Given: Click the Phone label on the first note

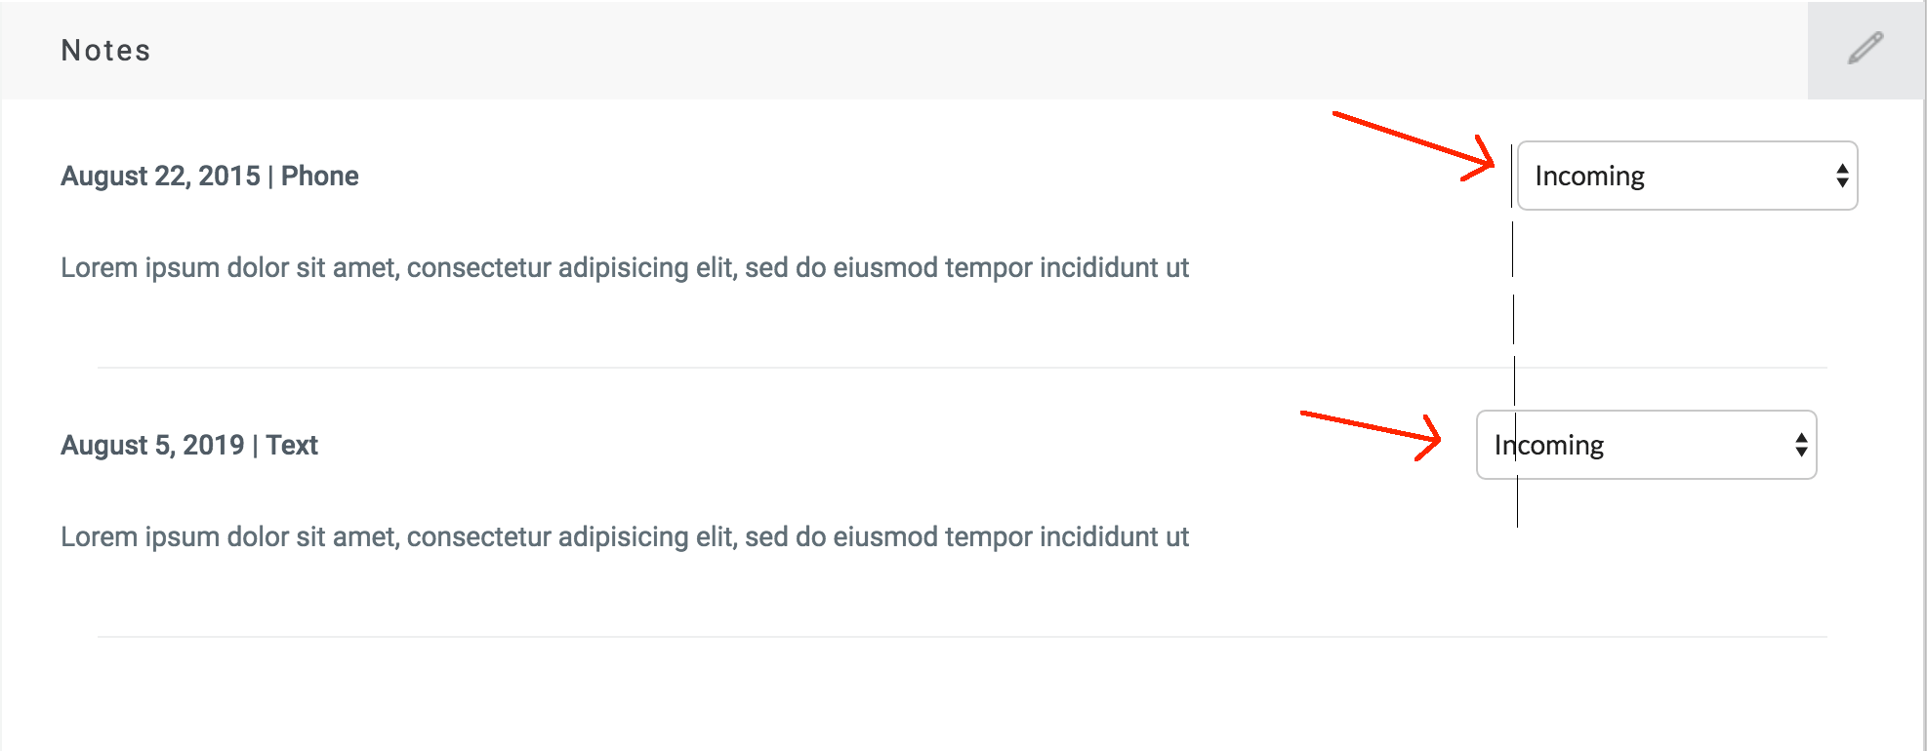Looking at the screenshot, I should [319, 177].
